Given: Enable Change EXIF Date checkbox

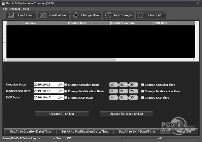Looking at the screenshot, I should point(66,98).
